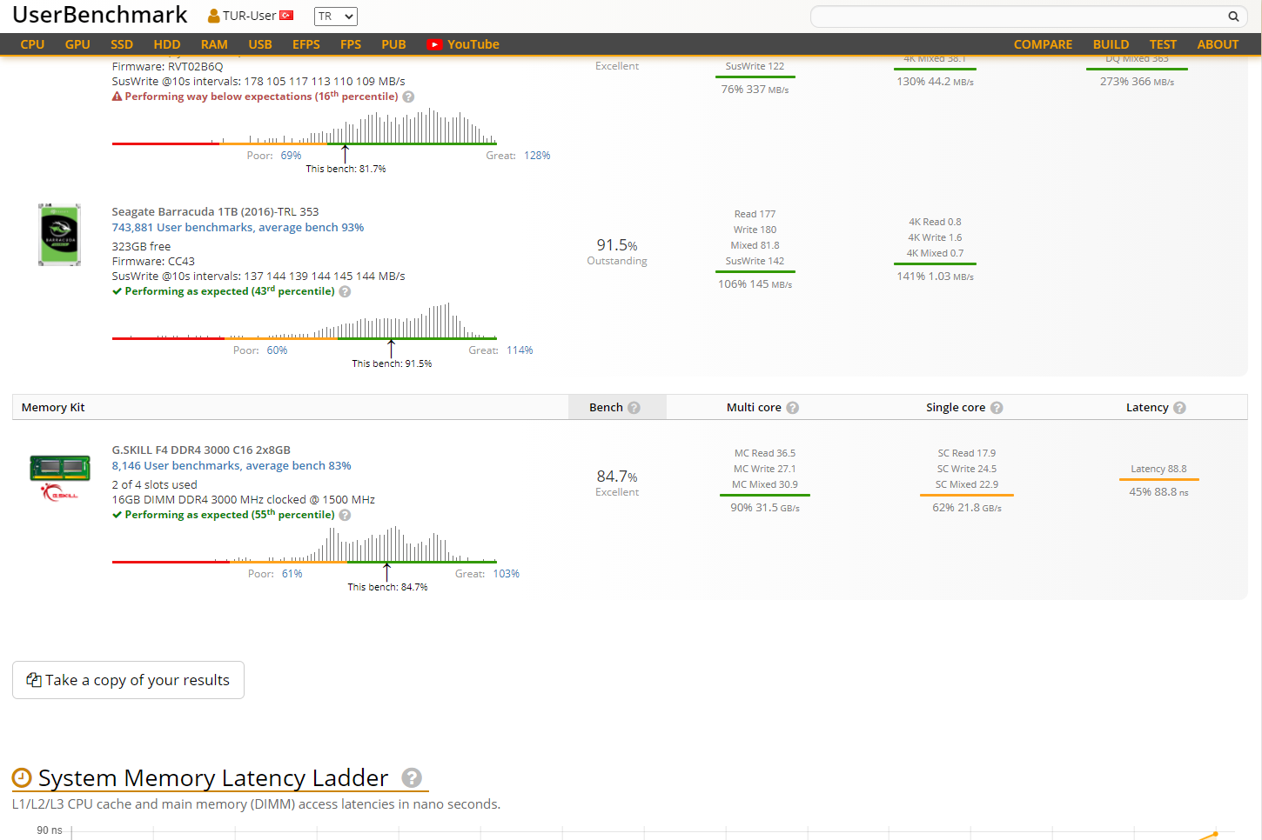Click "2 of 4 slots used" text

[x=154, y=485]
